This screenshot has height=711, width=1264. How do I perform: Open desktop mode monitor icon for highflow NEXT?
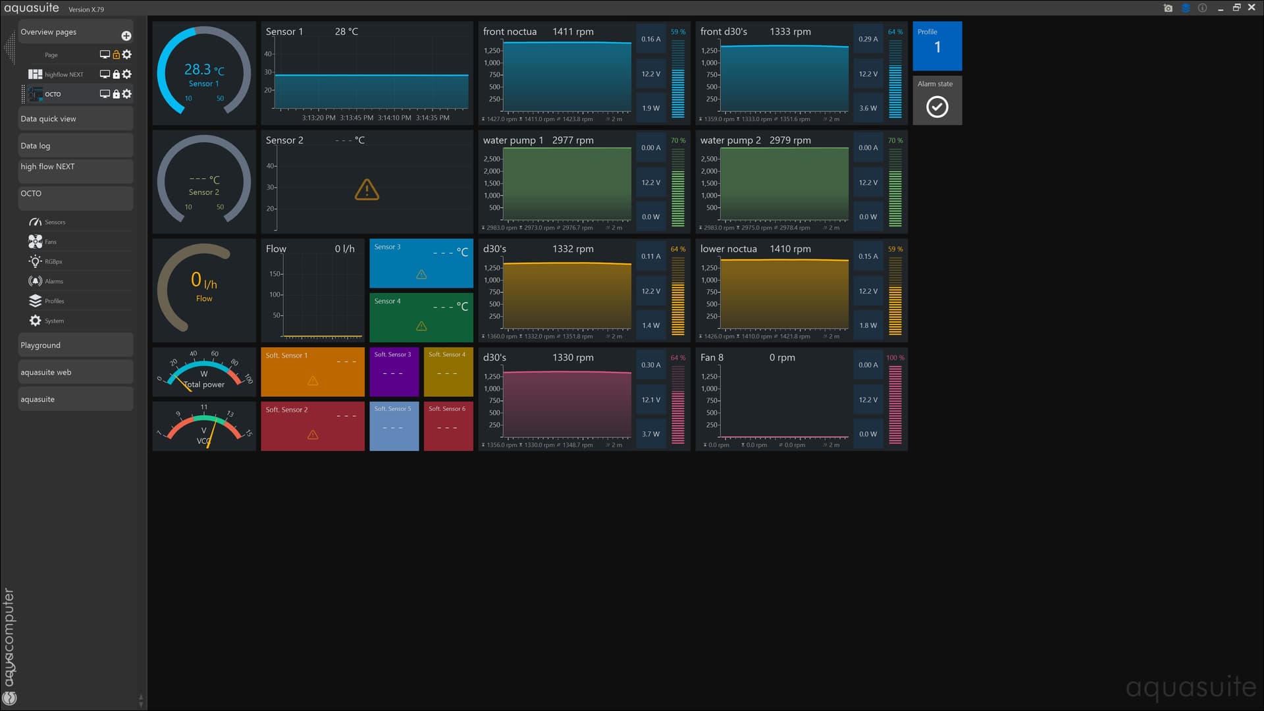click(x=105, y=74)
